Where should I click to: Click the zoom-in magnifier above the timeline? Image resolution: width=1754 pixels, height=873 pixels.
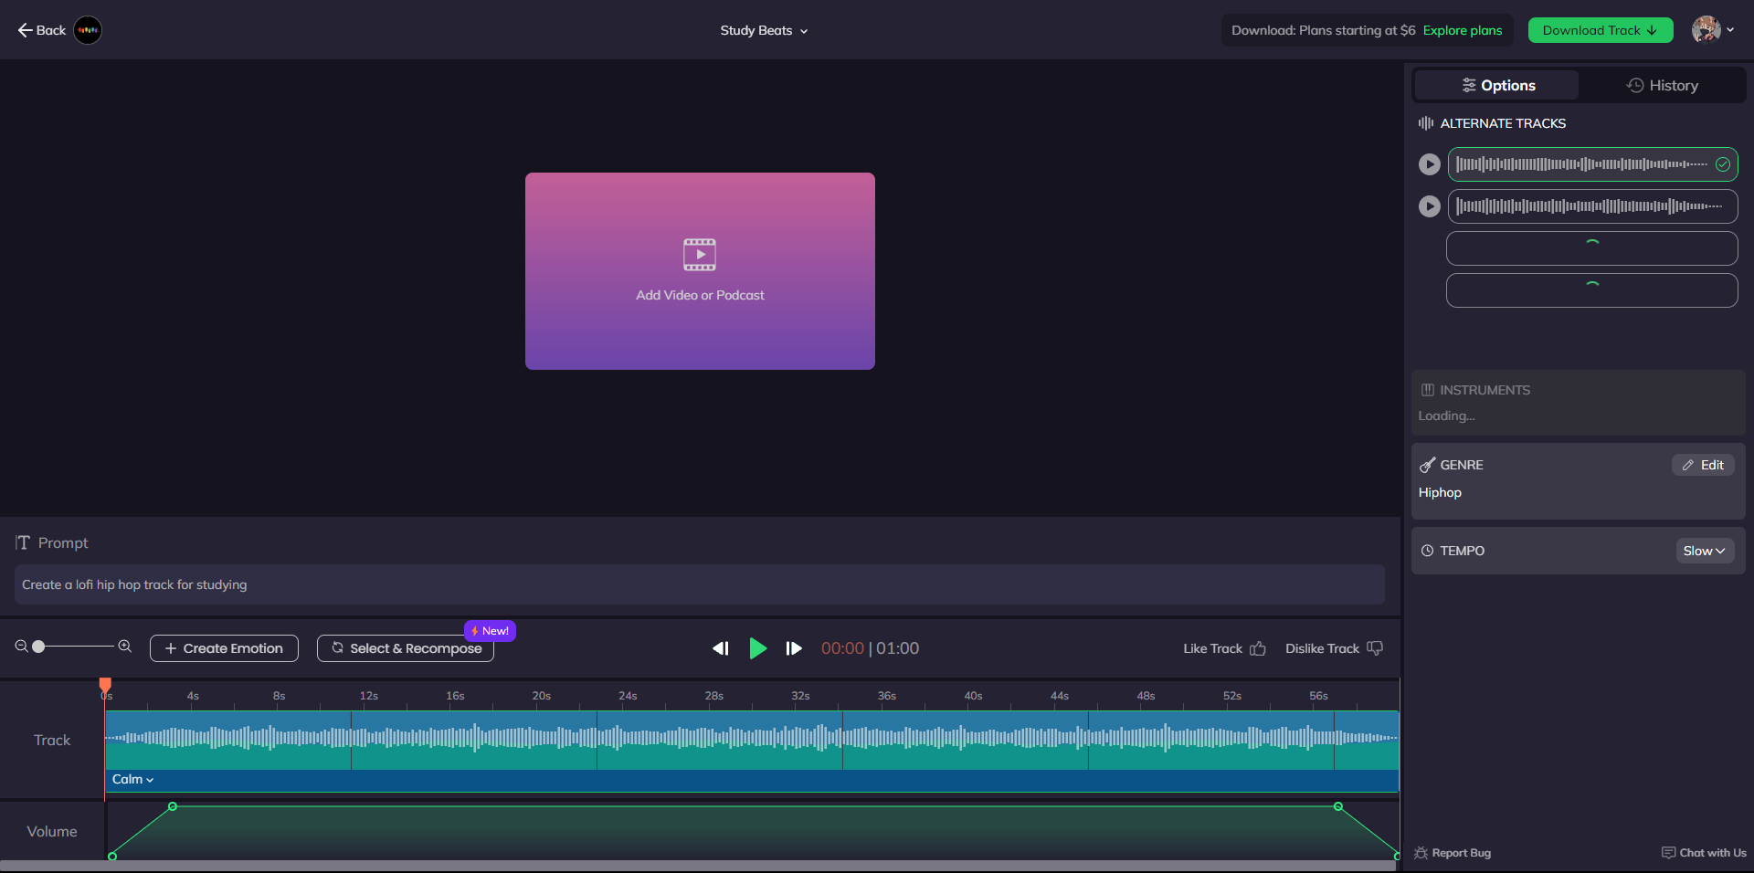pos(125,647)
